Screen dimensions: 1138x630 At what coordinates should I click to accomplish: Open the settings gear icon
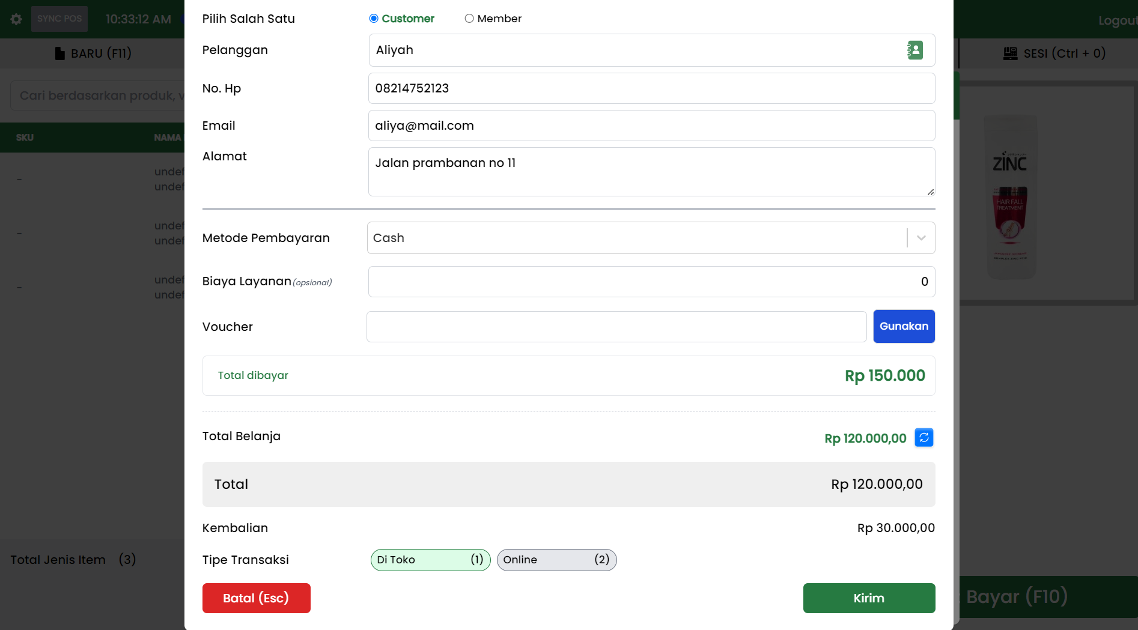pyautogui.click(x=16, y=19)
